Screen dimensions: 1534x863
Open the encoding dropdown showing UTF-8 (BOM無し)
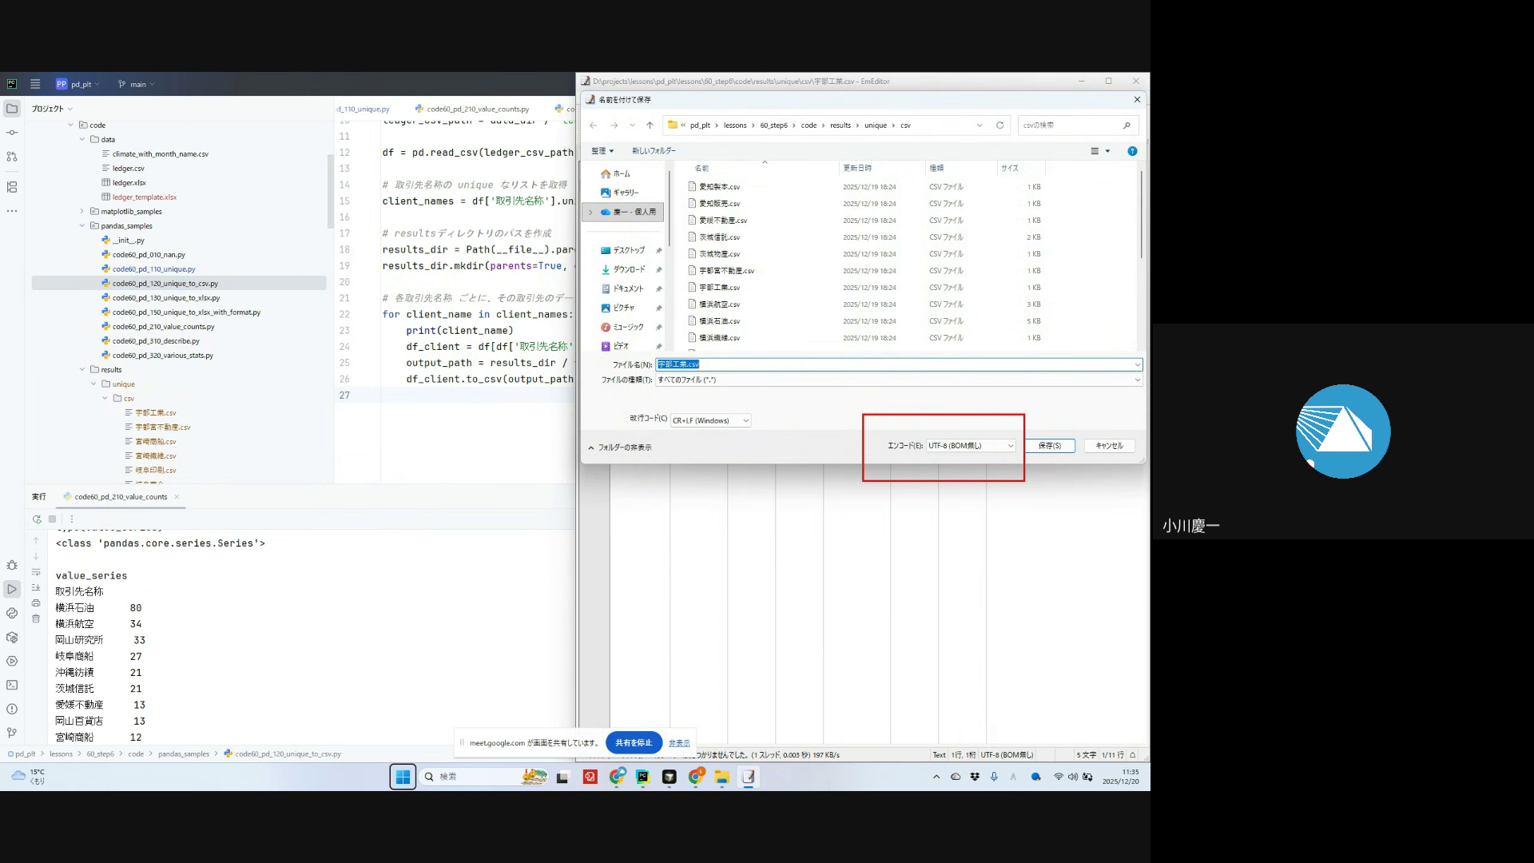[971, 446]
